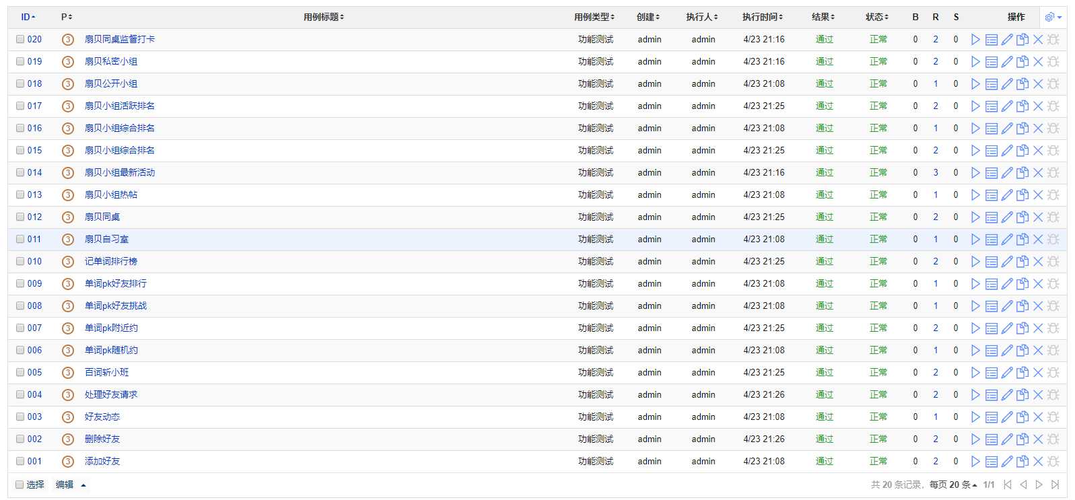Delete case 010 记单词排行榜
The height and width of the screenshot is (500, 1075).
click(1038, 262)
